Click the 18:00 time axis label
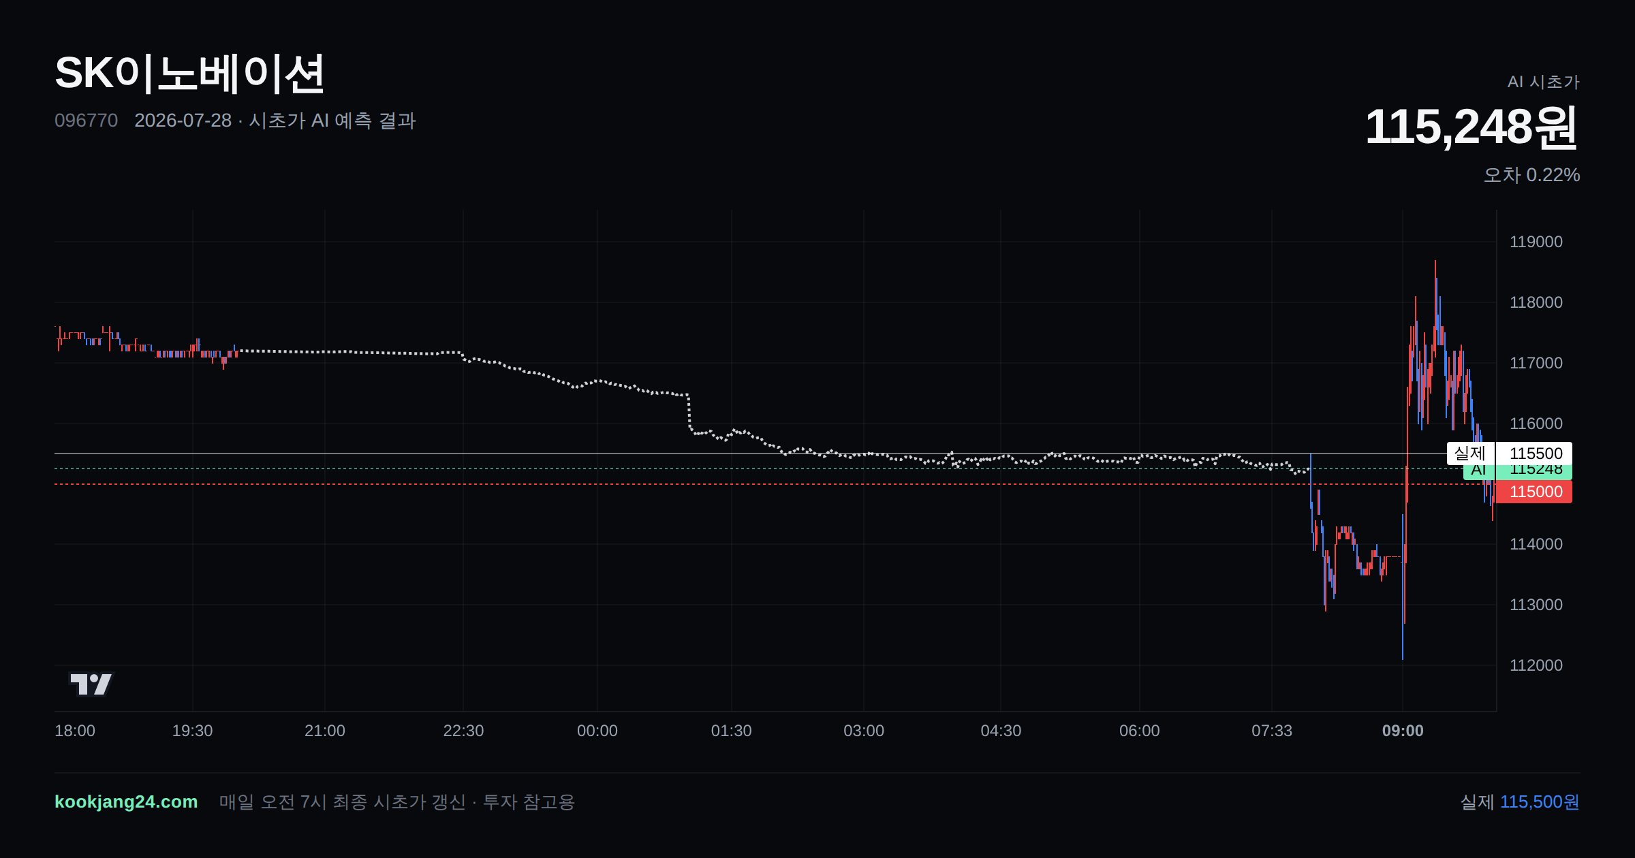The width and height of the screenshot is (1635, 858). pyautogui.click(x=75, y=731)
